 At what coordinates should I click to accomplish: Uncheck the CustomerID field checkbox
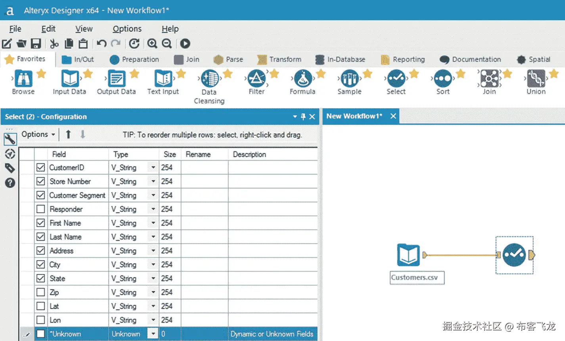pos(40,167)
